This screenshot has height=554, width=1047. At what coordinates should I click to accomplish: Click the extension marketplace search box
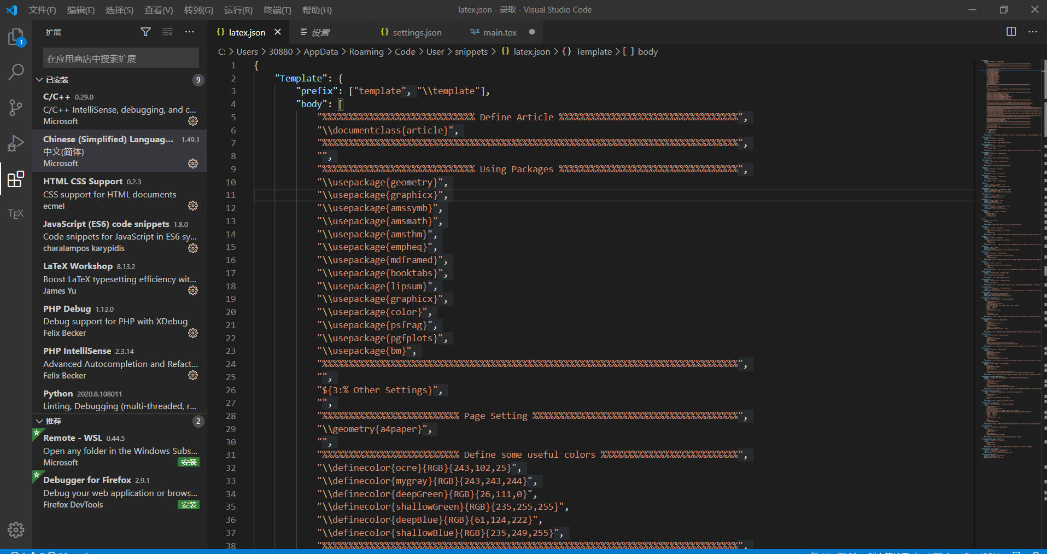coord(121,58)
